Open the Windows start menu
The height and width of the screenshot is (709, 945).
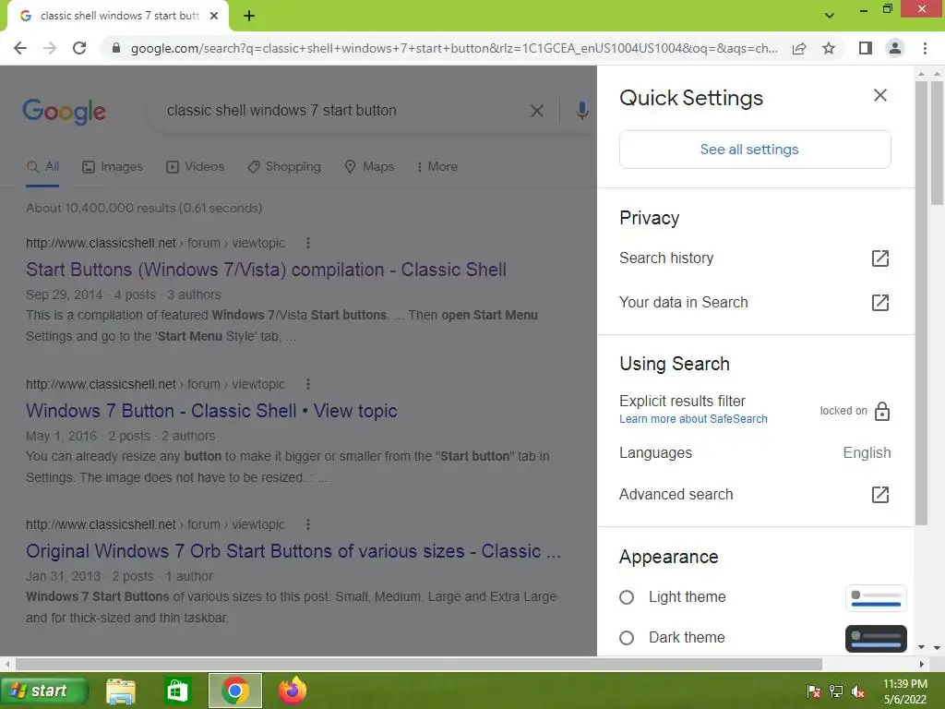pos(44,691)
